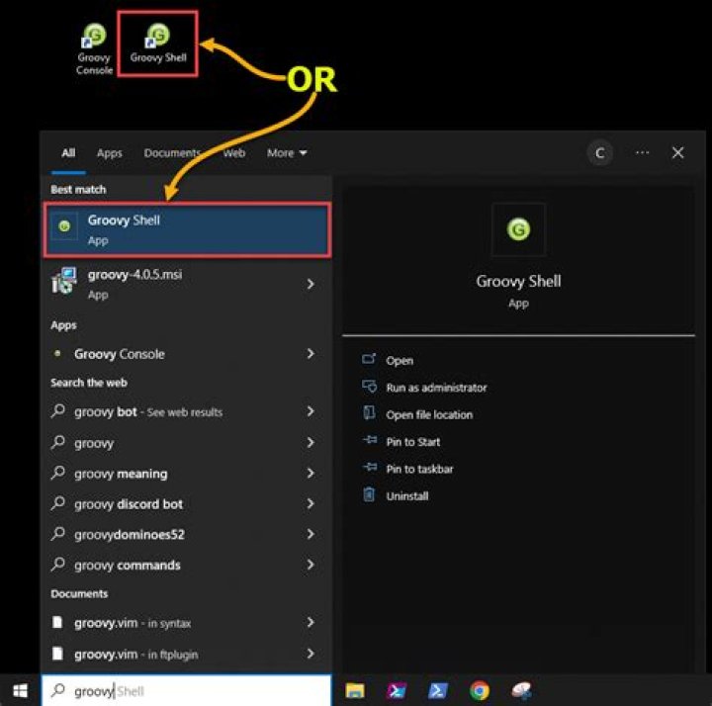Expand groovy.vim in ftplugin chevron
This screenshot has width=712, height=706.
pyautogui.click(x=311, y=654)
